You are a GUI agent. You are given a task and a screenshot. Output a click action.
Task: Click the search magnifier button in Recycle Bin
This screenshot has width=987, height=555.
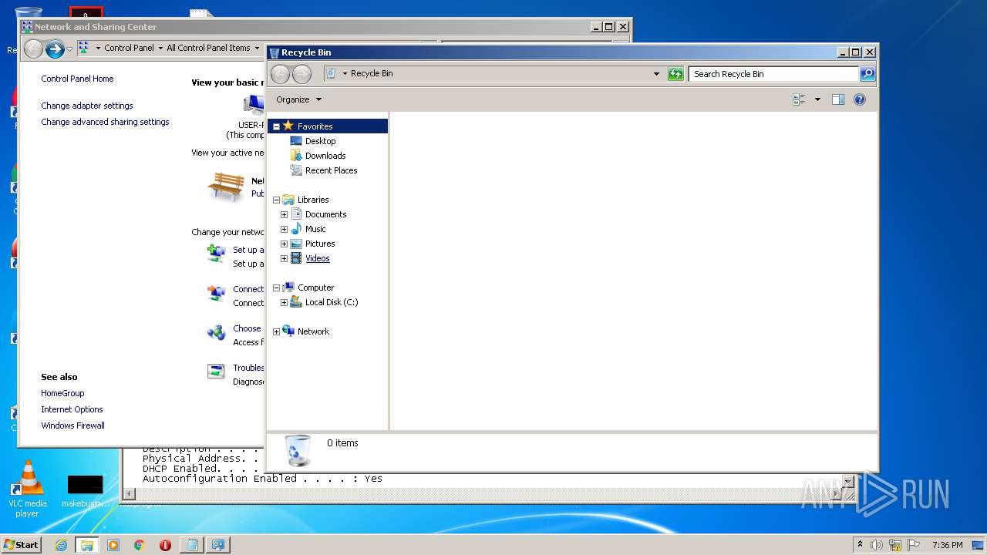(867, 74)
